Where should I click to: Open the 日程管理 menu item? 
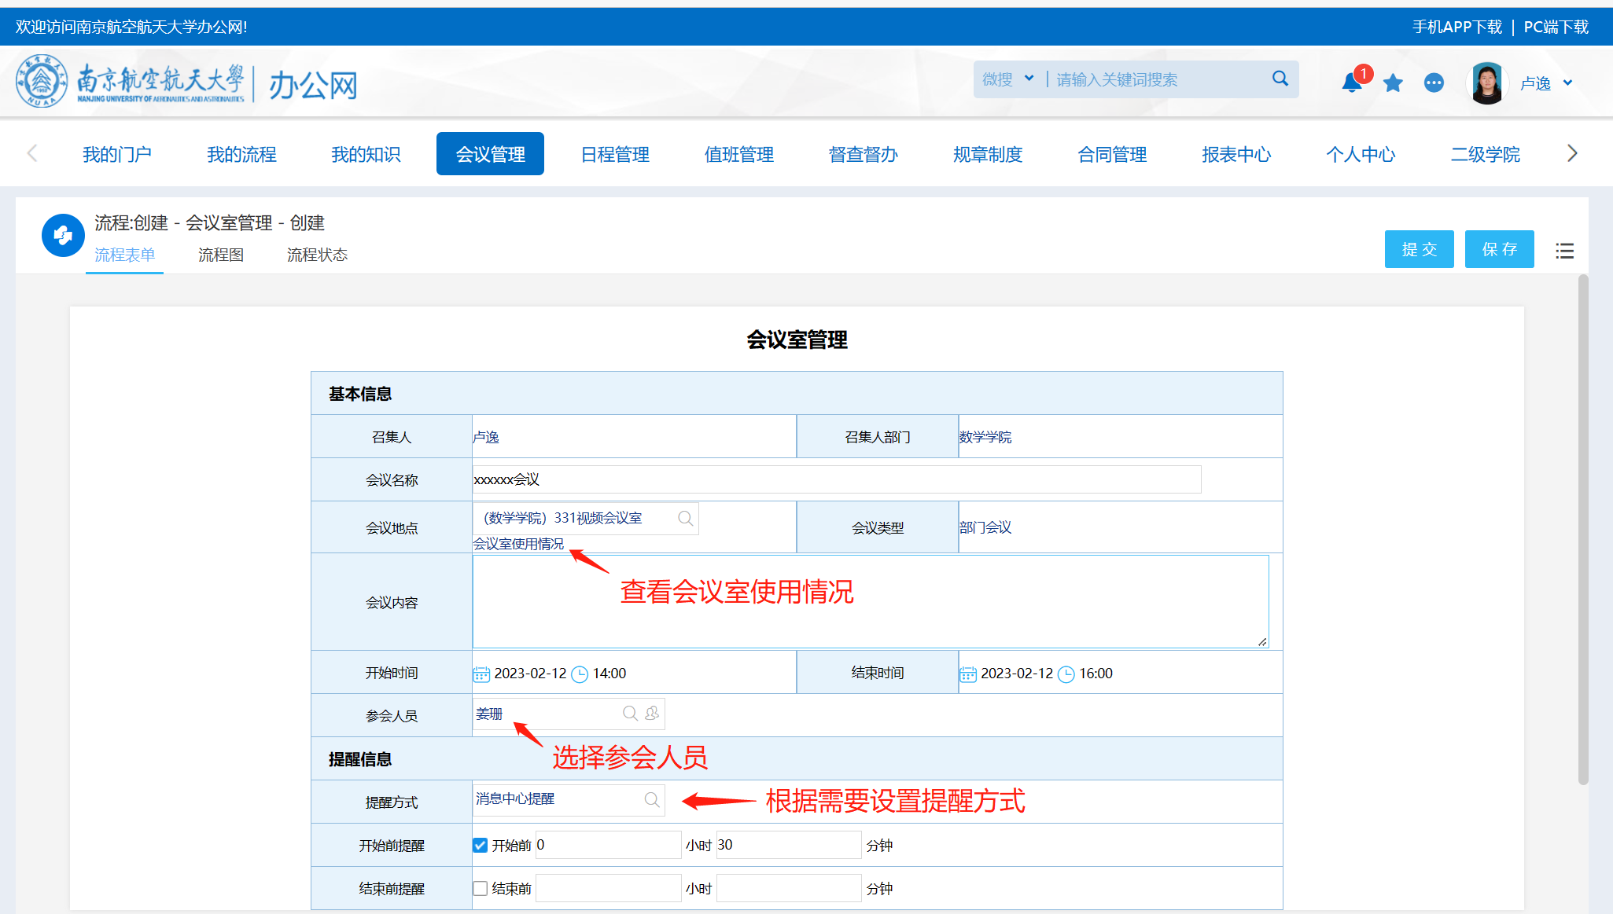click(615, 154)
